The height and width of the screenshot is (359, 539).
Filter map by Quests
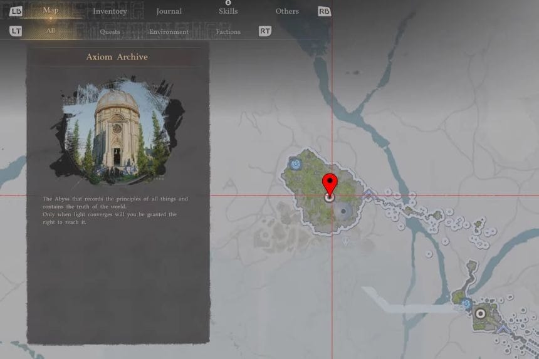(110, 31)
